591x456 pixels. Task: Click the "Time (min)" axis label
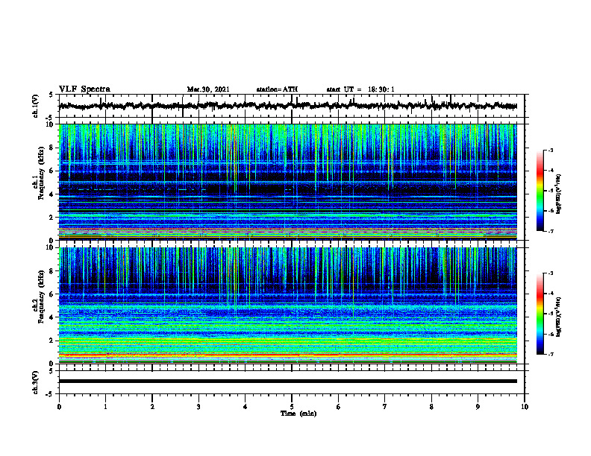(x=298, y=414)
